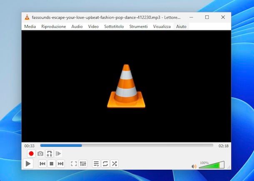Toggle random shuffle playback
254x181 pixels.
coord(115,163)
